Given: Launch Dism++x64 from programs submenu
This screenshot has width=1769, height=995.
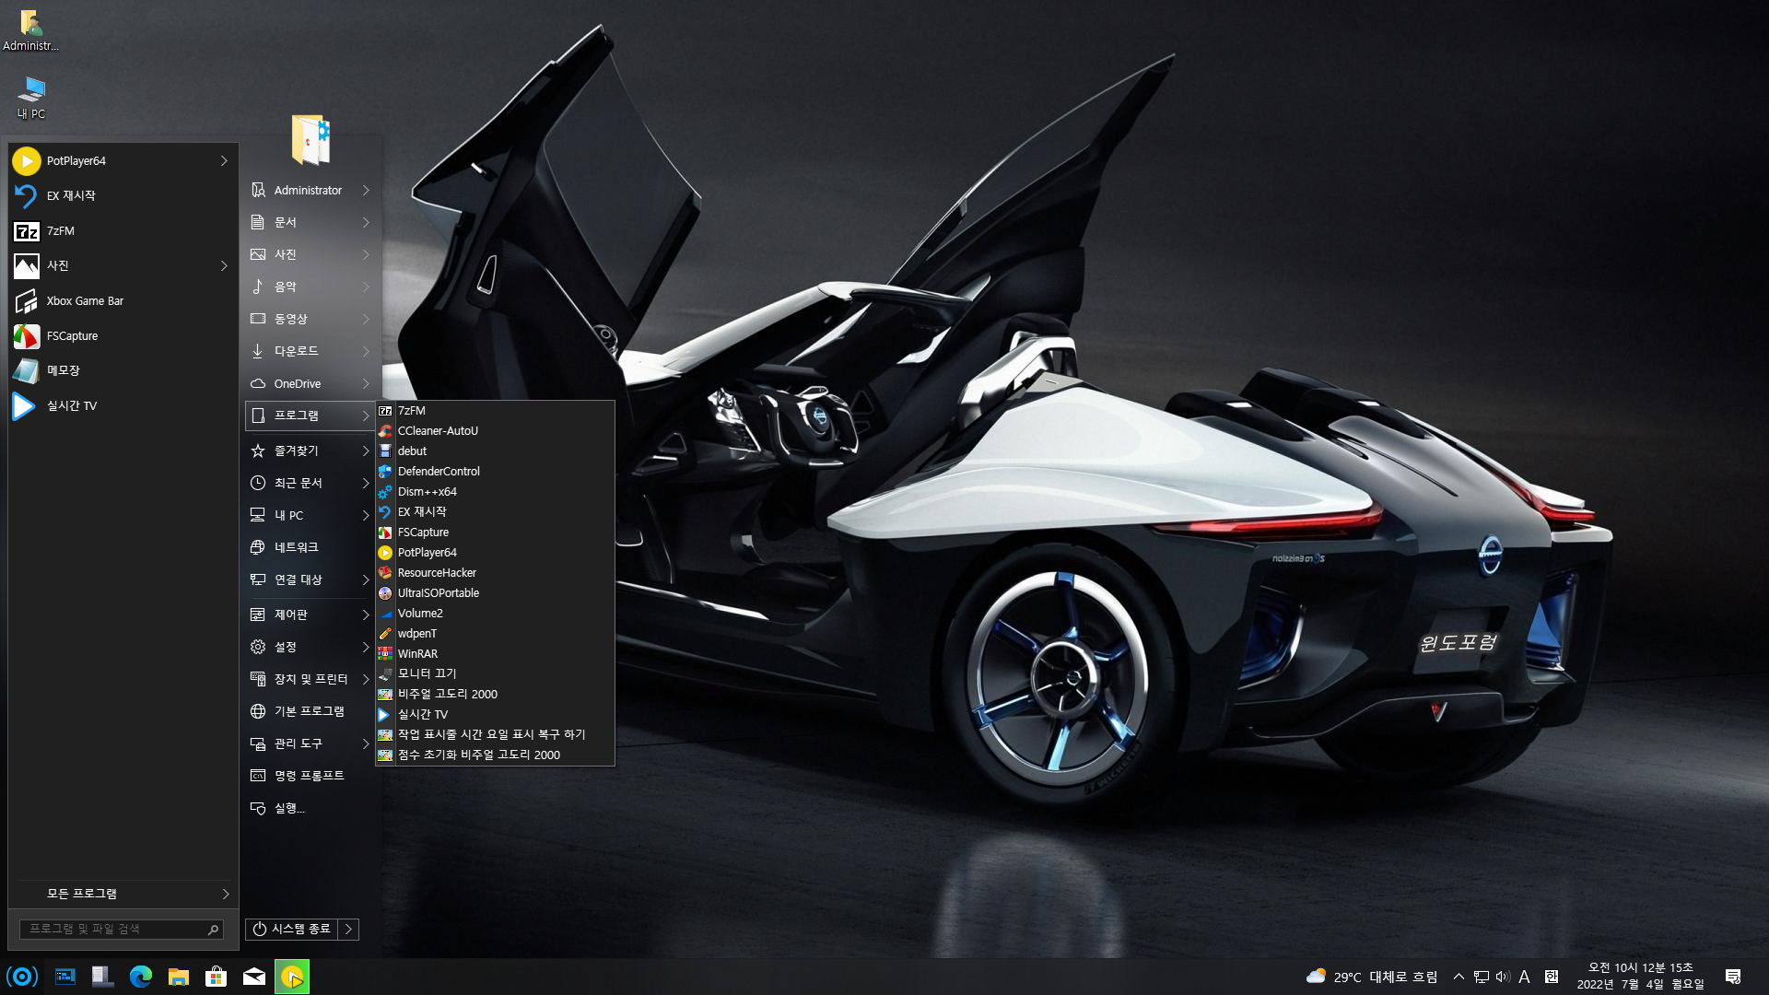Looking at the screenshot, I should click(495, 492).
